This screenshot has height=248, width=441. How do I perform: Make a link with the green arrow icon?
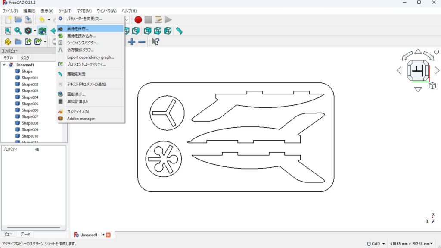(28, 42)
